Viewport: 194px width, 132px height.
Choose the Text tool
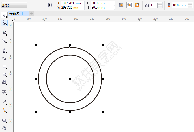point(4,92)
